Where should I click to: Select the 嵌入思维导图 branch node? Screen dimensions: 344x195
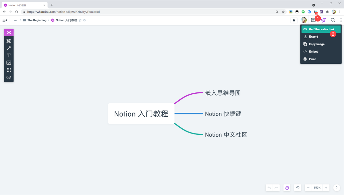tap(223, 93)
